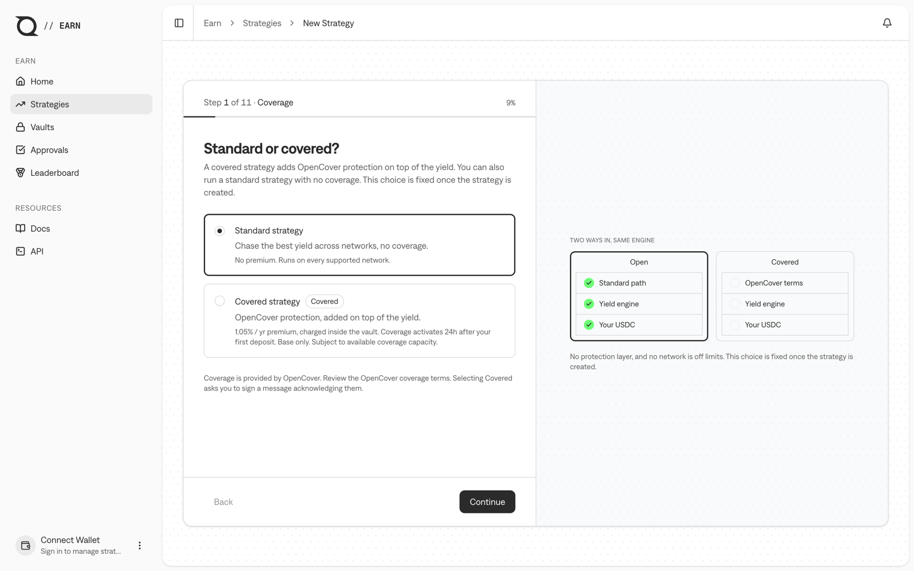Select the Covered strategy radio button

click(x=219, y=301)
